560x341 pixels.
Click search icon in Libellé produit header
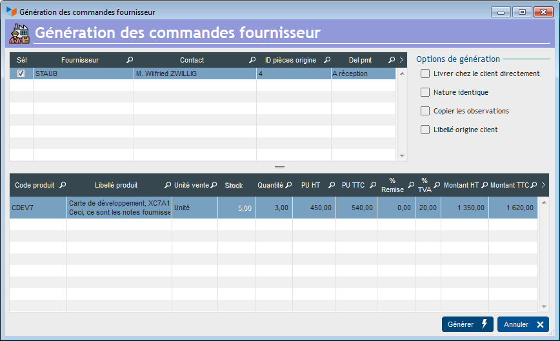168,185
